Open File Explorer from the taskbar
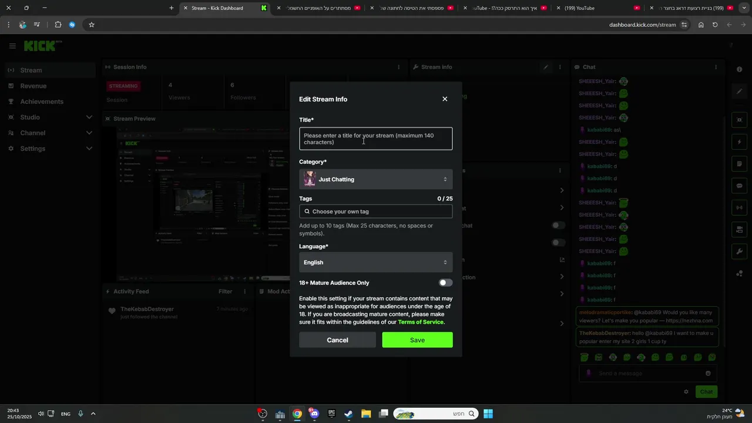 point(365,414)
